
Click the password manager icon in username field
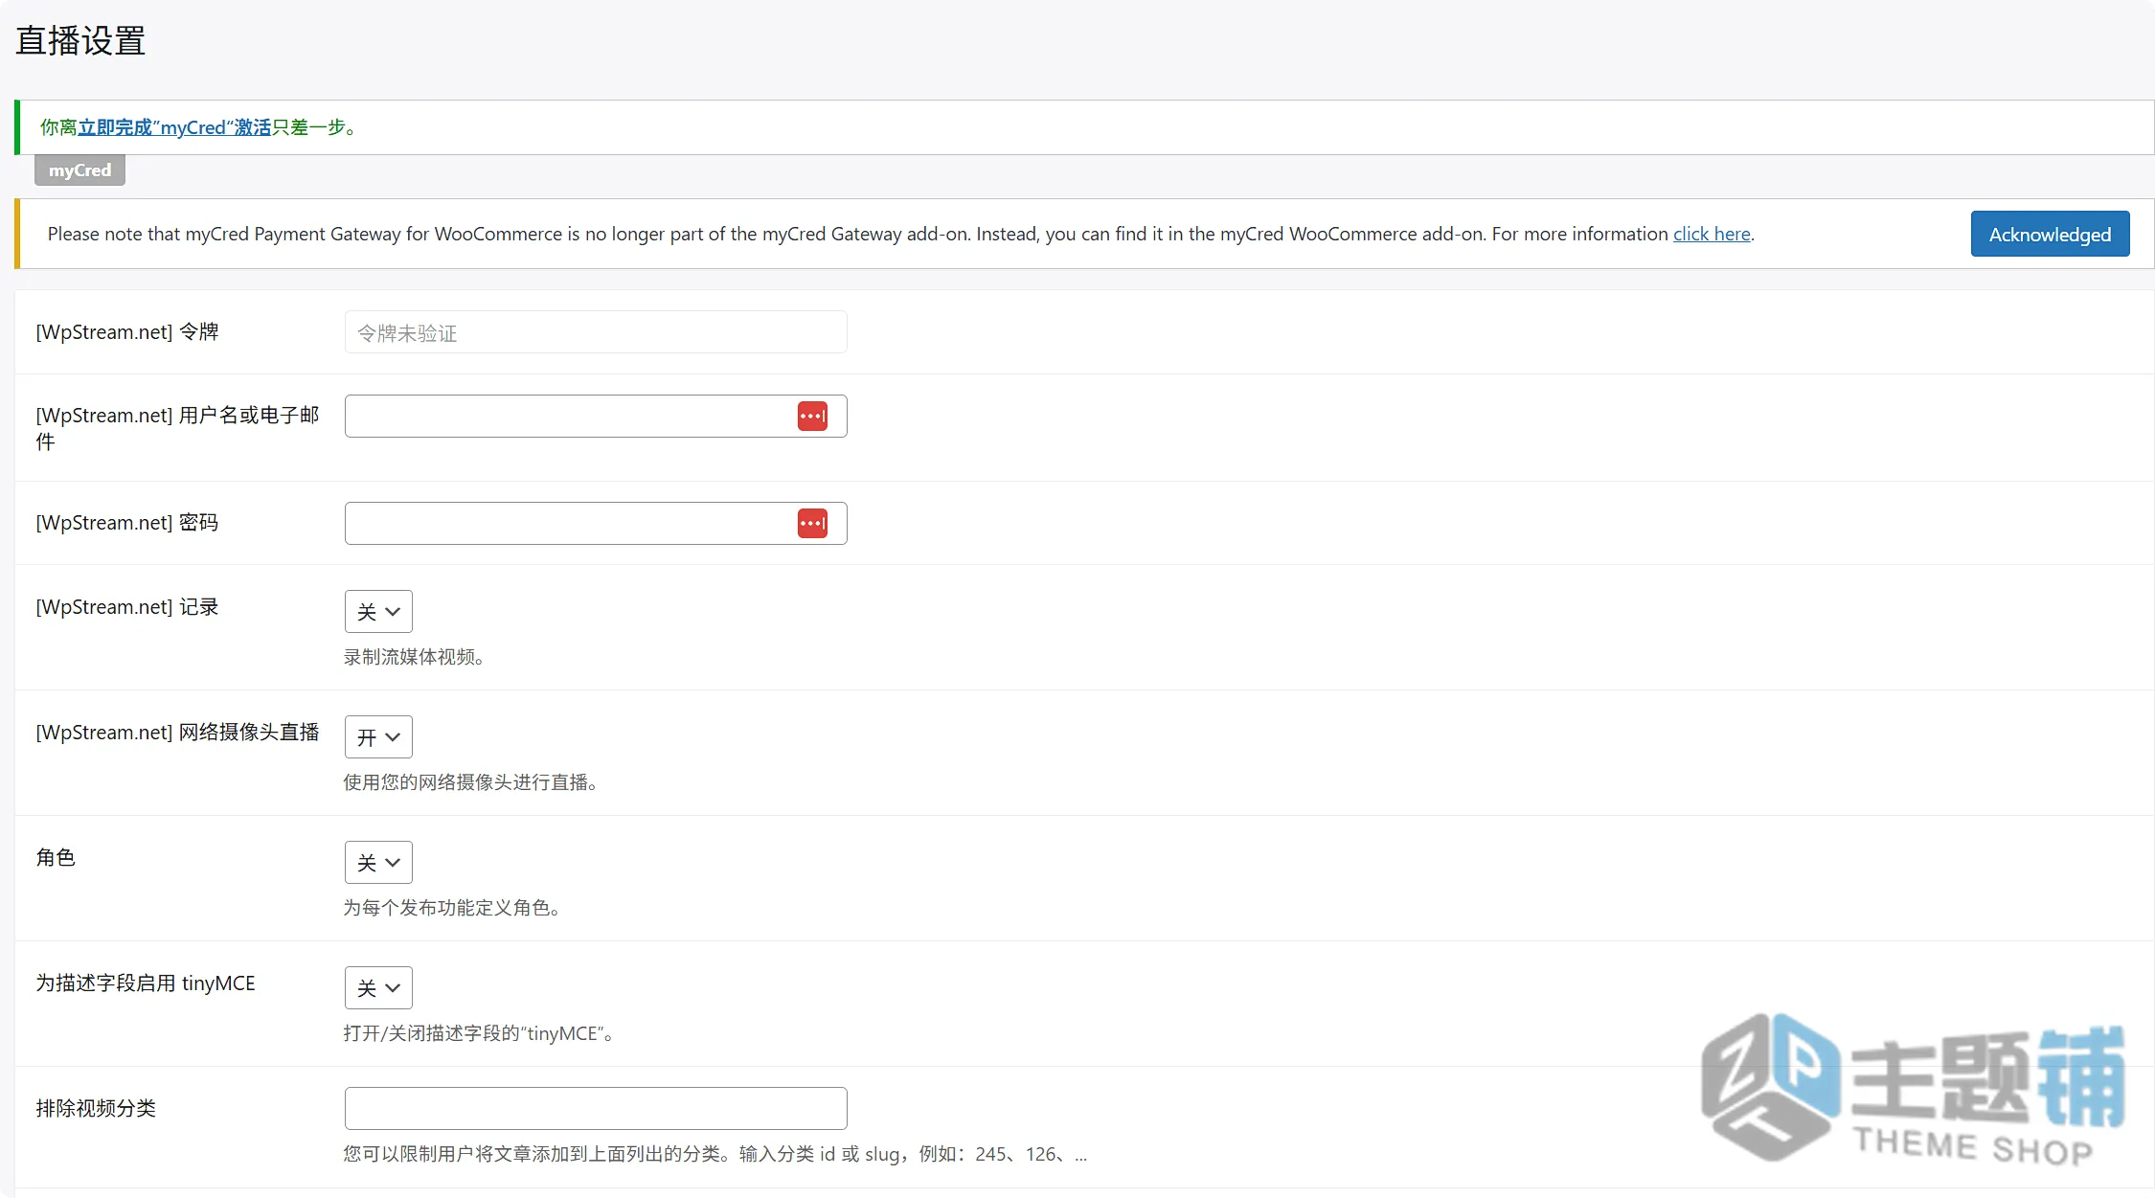coord(812,417)
